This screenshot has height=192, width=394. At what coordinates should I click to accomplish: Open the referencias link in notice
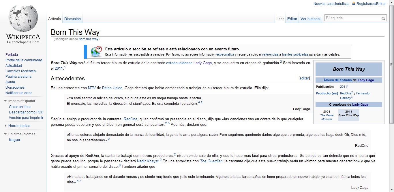270,54
